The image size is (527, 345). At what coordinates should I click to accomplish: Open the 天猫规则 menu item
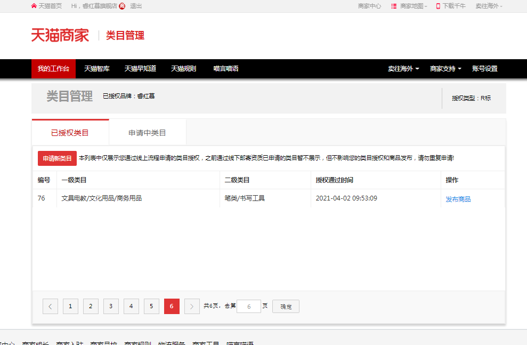coord(183,69)
